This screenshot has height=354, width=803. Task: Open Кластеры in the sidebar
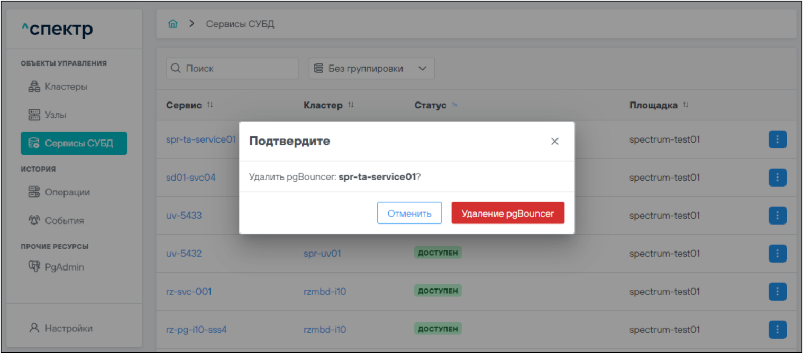coord(66,87)
